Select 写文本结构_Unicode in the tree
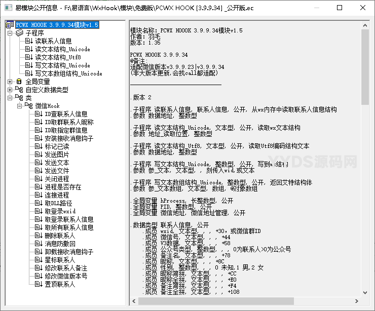 coord(63,65)
